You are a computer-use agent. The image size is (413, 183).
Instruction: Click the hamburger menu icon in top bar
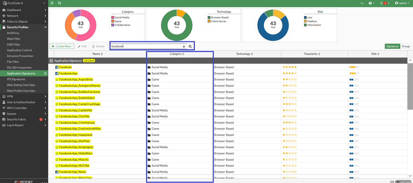click(52, 3)
